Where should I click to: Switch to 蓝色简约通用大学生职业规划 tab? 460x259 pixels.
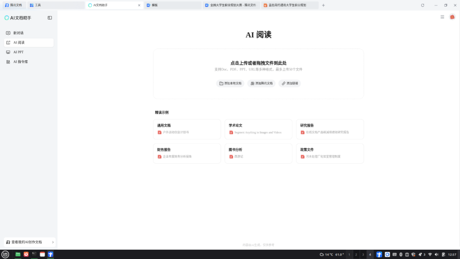290,5
